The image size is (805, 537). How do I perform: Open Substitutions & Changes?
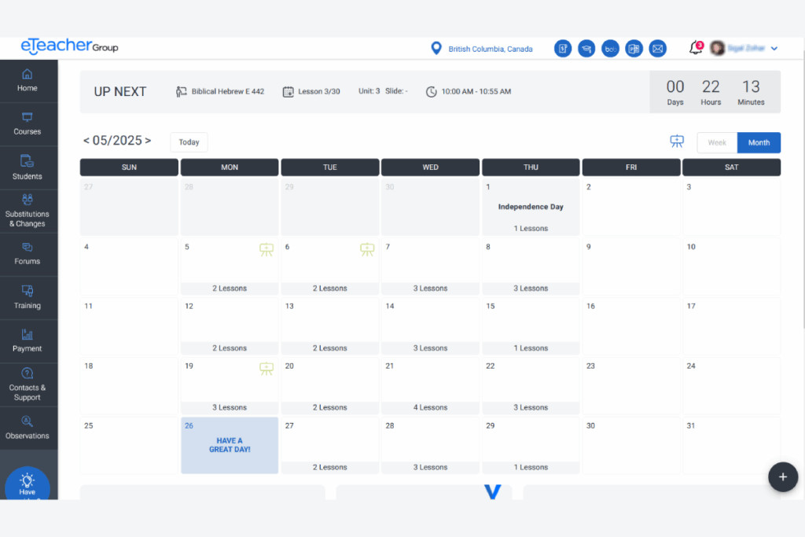[x=28, y=211]
